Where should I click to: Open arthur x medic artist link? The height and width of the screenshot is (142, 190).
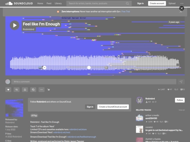tap(152, 115)
